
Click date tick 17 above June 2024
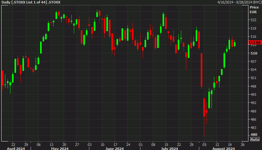(x=115, y=145)
